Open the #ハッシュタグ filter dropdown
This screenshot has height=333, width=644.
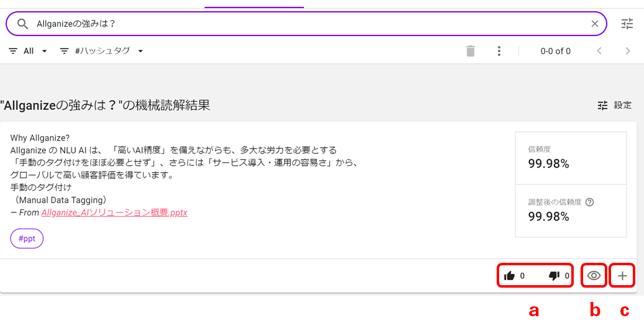pyautogui.click(x=101, y=51)
